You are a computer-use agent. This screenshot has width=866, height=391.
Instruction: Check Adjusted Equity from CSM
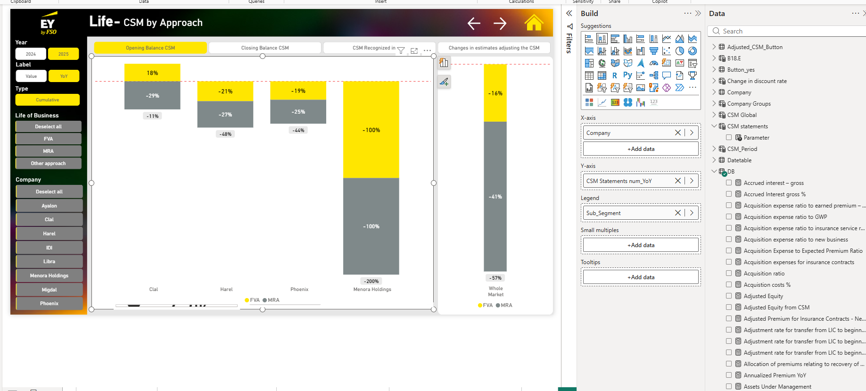729,307
